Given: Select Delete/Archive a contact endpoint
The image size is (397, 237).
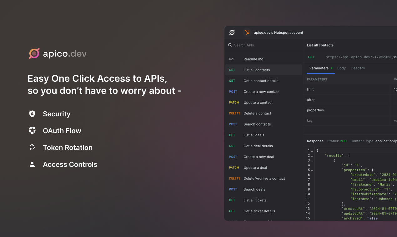Looking at the screenshot, I should point(264,178).
